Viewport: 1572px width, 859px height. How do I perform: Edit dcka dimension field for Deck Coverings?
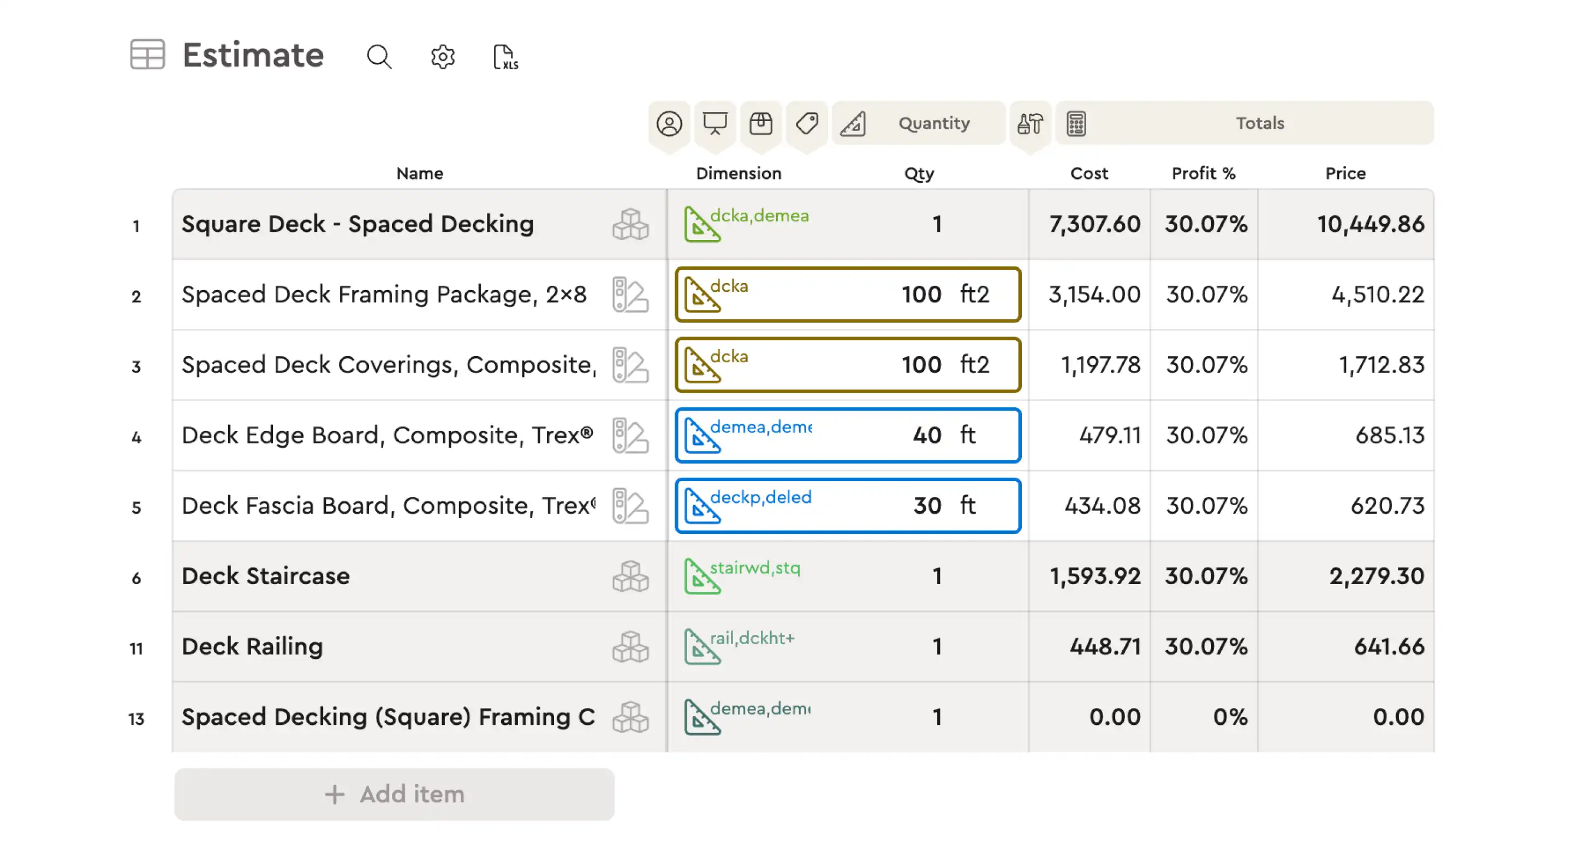coord(848,365)
